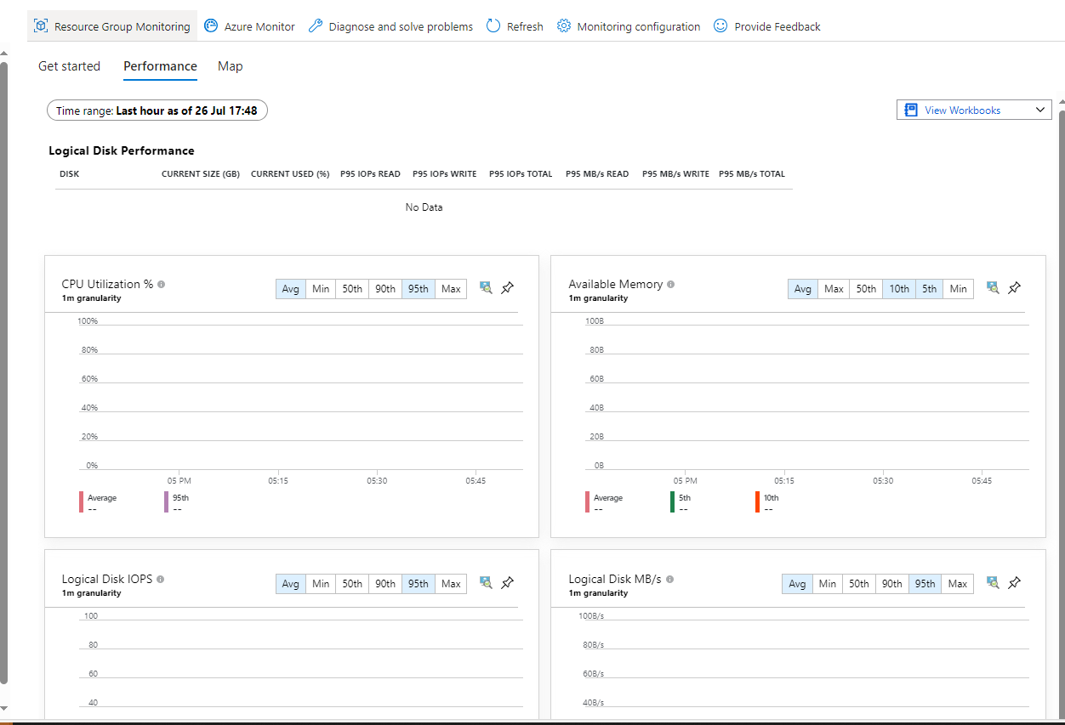Viewport: 1065px width, 725px height.
Task: Toggle Max on Logical Disk IOPS chart
Action: tap(451, 584)
